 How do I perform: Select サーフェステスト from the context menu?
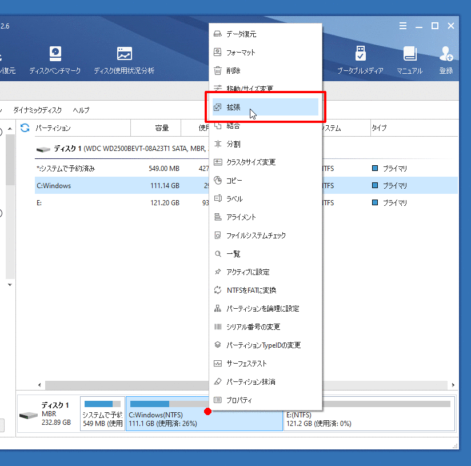246,364
